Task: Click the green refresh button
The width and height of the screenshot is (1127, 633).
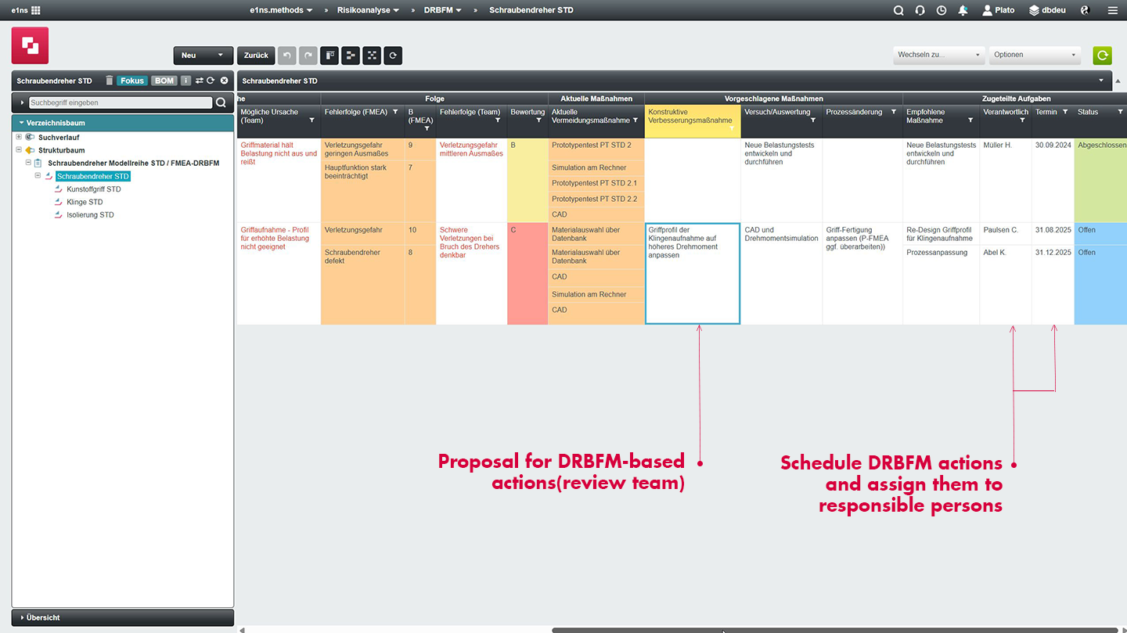Action: tap(1102, 55)
